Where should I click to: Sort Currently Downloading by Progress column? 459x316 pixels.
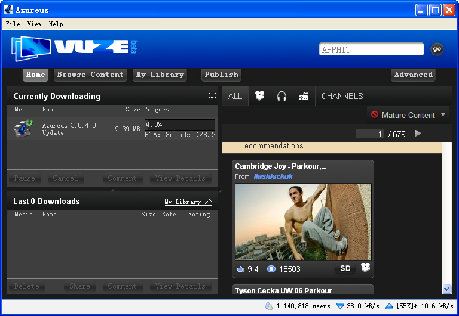coord(158,109)
